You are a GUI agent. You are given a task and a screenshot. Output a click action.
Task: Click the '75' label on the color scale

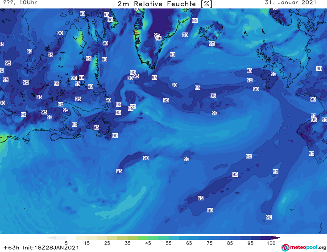209,243
